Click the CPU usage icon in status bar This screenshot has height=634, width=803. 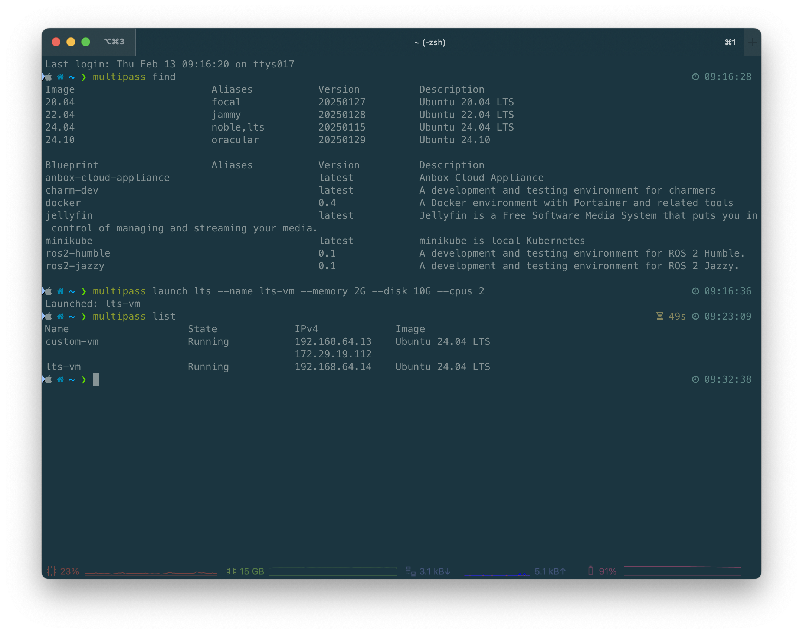[52, 571]
